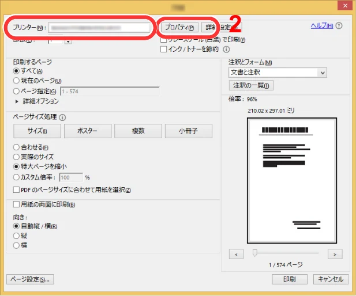Show info about ink/toner saving
Image resolution: width=356 pixels, height=296 pixels.
(x=226, y=49)
